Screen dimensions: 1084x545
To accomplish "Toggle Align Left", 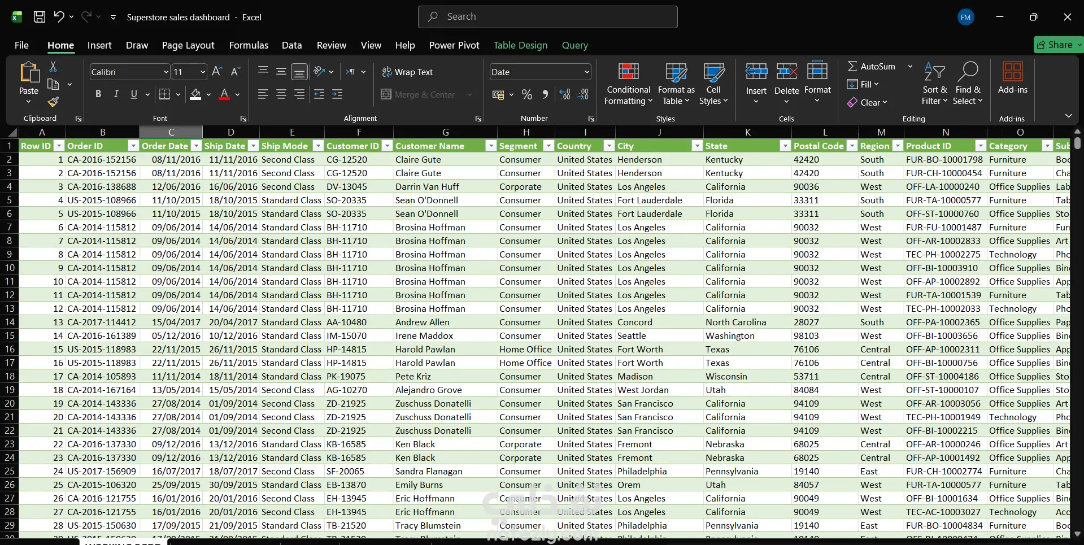I will (x=263, y=94).
